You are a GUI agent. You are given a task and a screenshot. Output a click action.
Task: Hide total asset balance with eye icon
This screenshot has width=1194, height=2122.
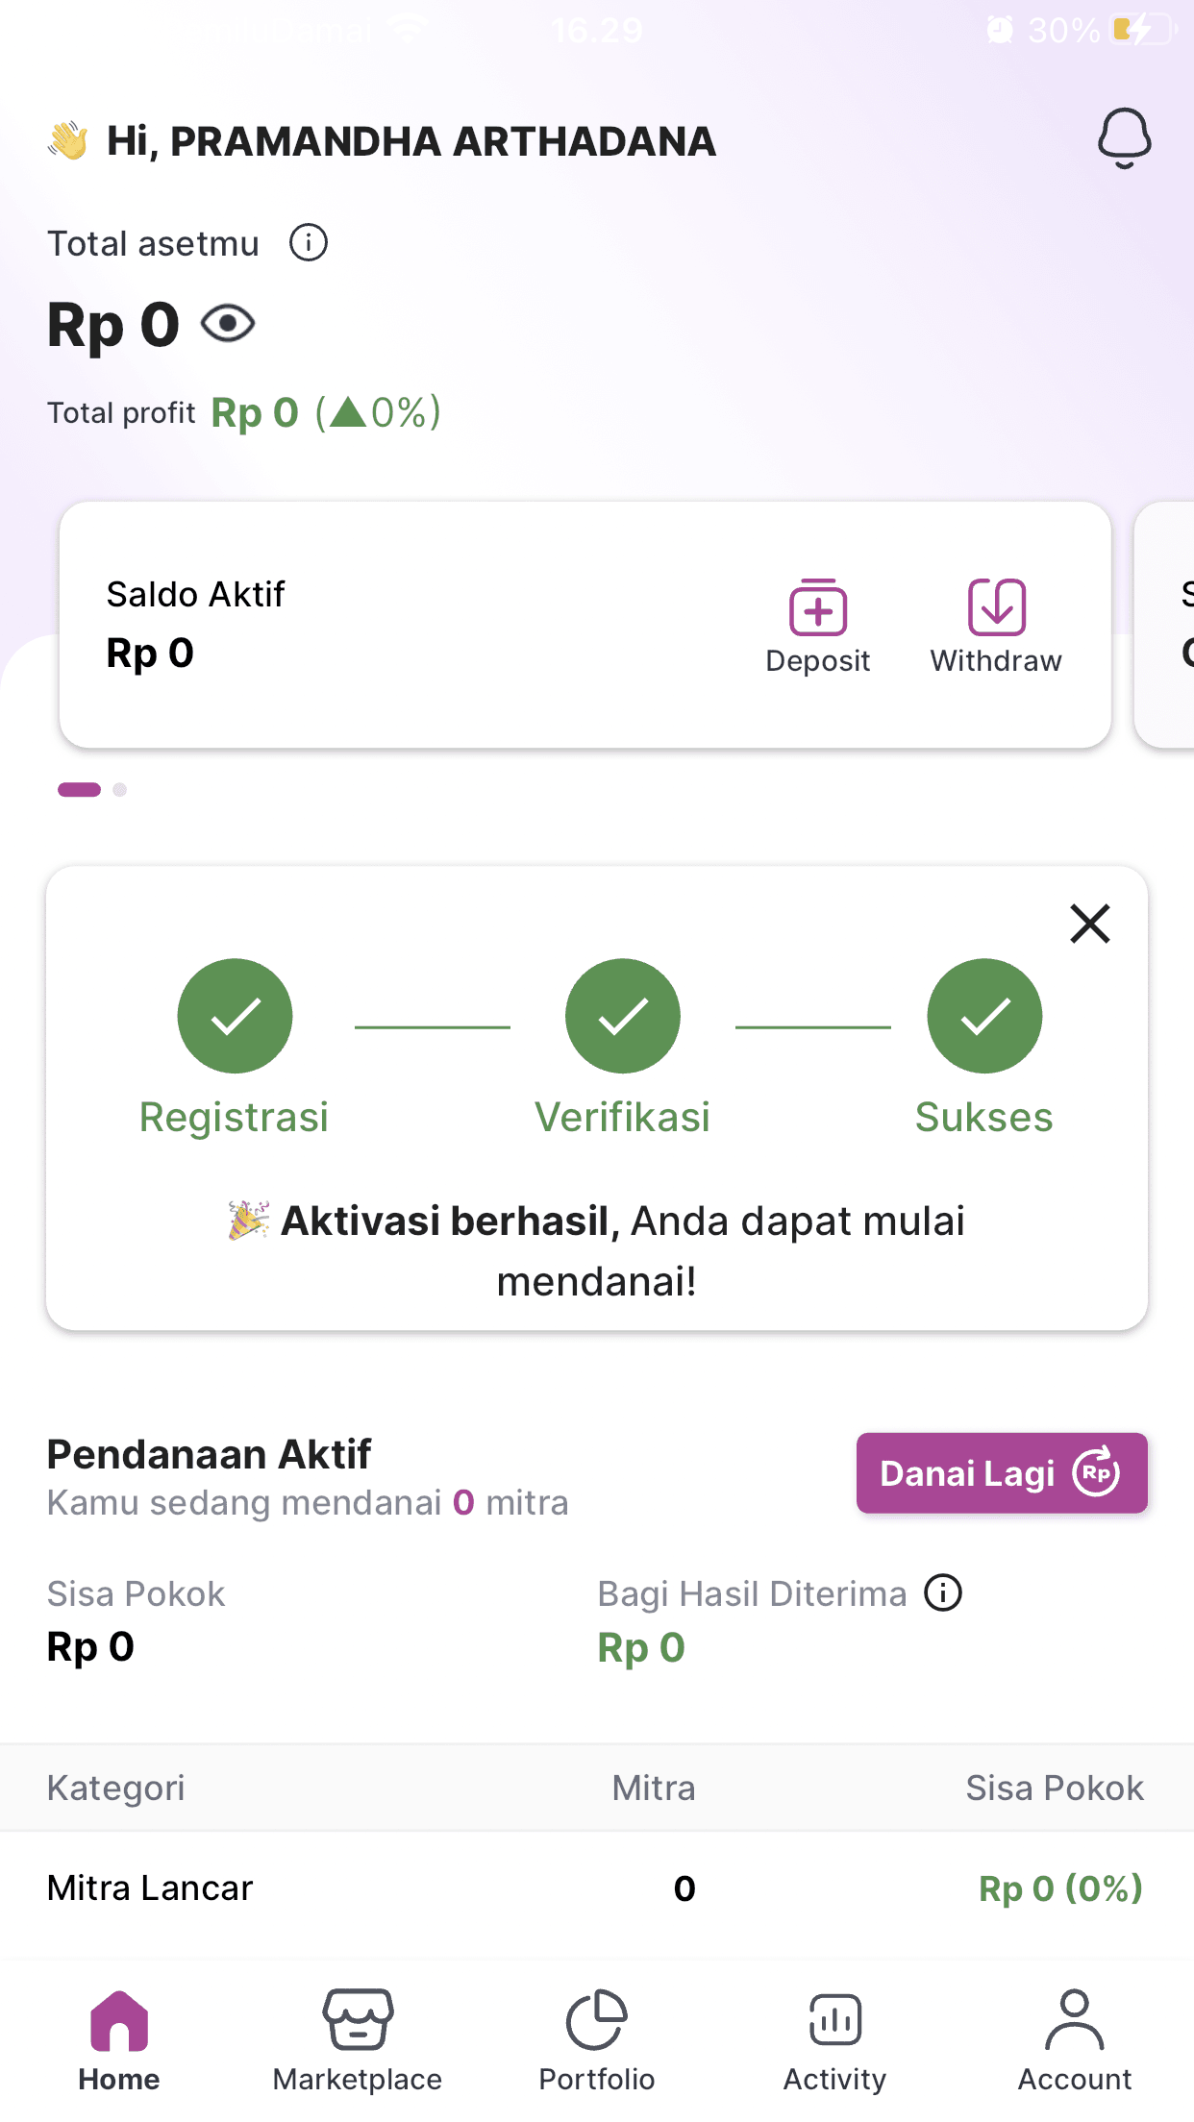coord(228,324)
